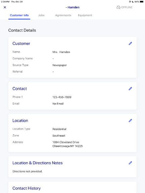Select the Customer Info tab
This screenshot has width=145, height=193.
[x=19, y=15]
